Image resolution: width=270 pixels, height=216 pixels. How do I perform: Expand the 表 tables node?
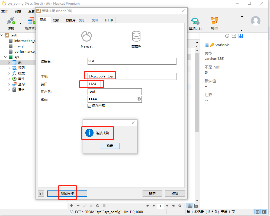tap(9, 62)
